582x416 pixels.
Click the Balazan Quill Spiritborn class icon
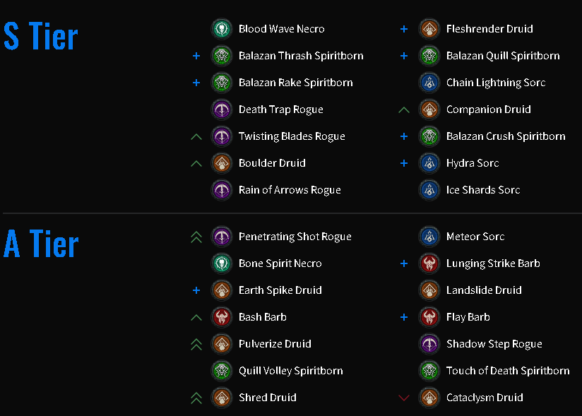tap(429, 56)
